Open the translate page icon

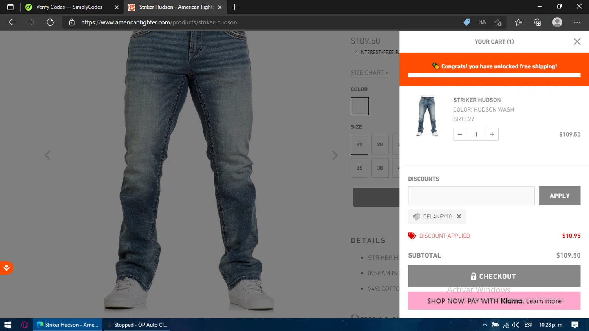click(482, 22)
